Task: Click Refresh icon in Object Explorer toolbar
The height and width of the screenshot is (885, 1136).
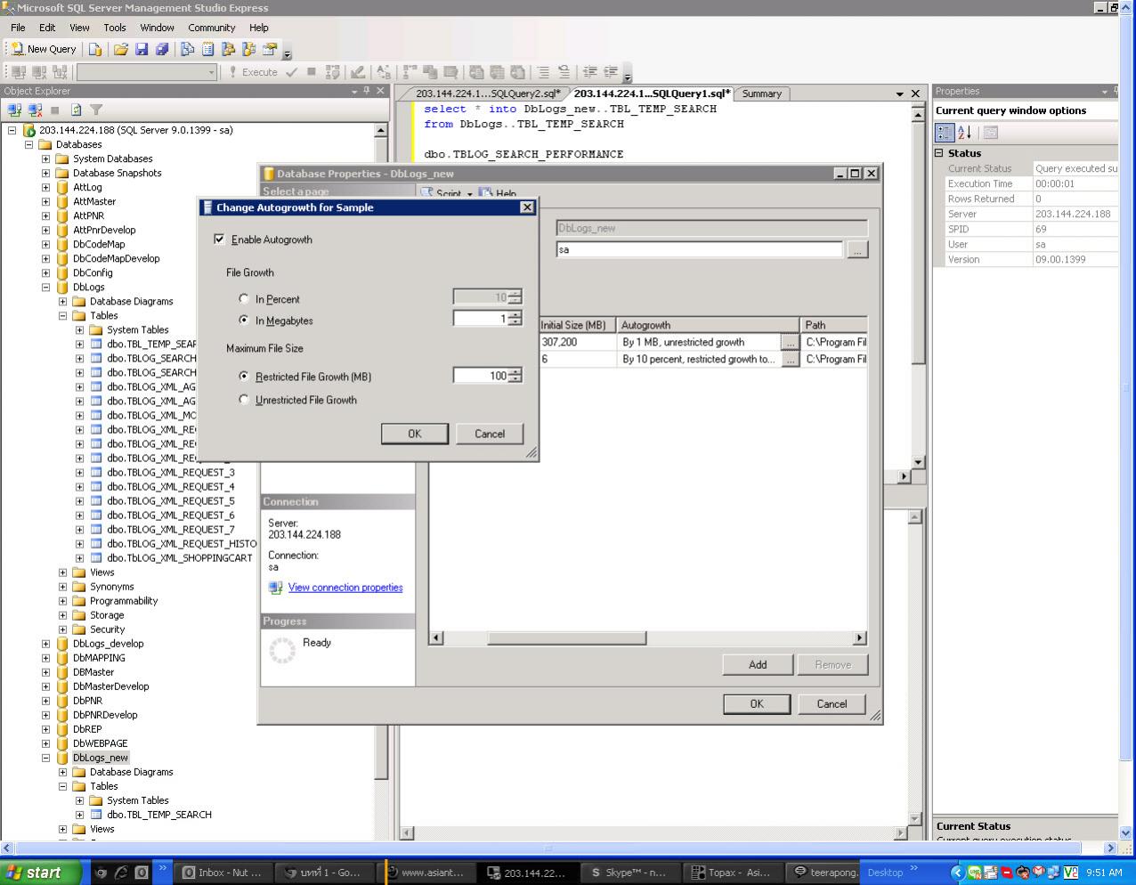Action: pos(76,110)
